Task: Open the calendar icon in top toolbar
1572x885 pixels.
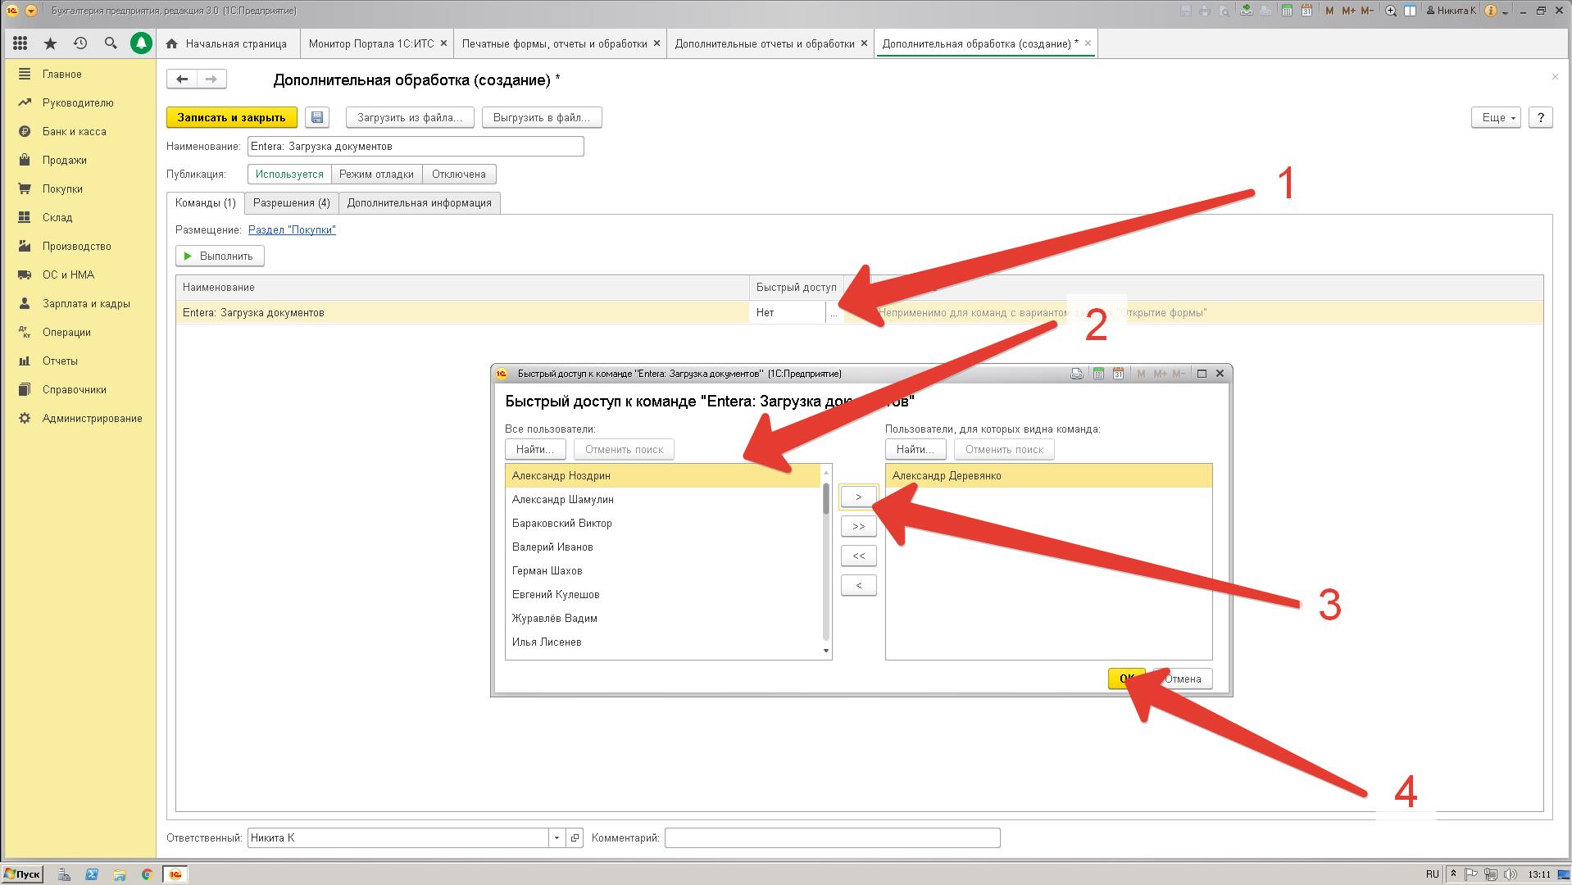Action: click(x=1306, y=11)
